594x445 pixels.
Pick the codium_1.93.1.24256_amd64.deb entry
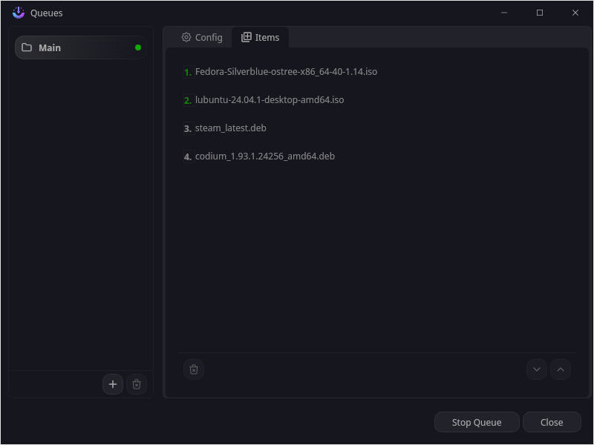pyautogui.click(x=264, y=156)
